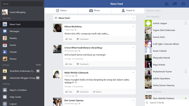This screenshot has height=106, width=189.
Task: Open the Check In tab
Action: point(128,11)
